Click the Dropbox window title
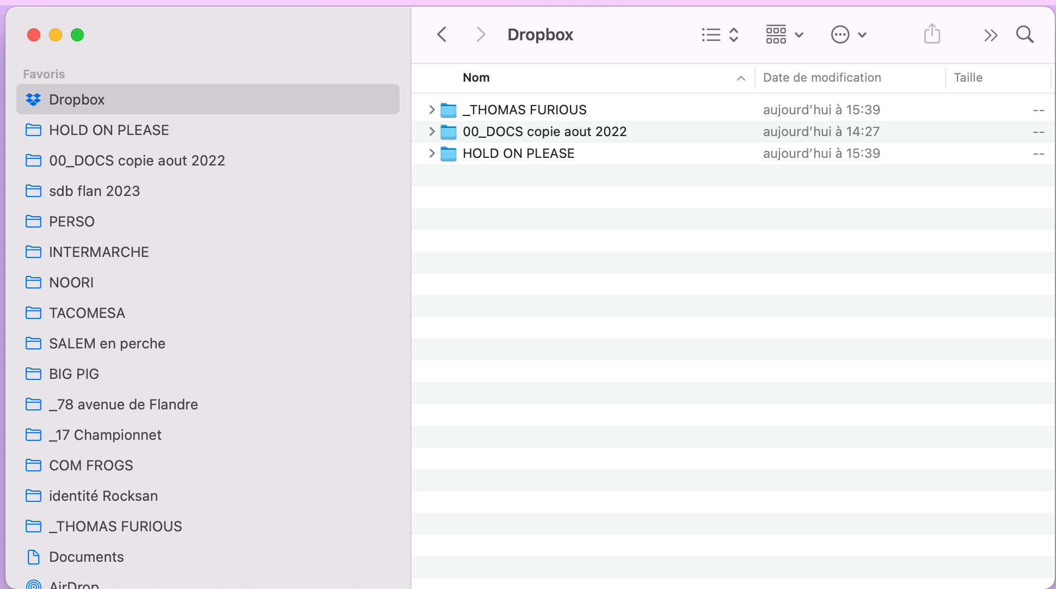Image resolution: width=1056 pixels, height=589 pixels. pos(540,35)
